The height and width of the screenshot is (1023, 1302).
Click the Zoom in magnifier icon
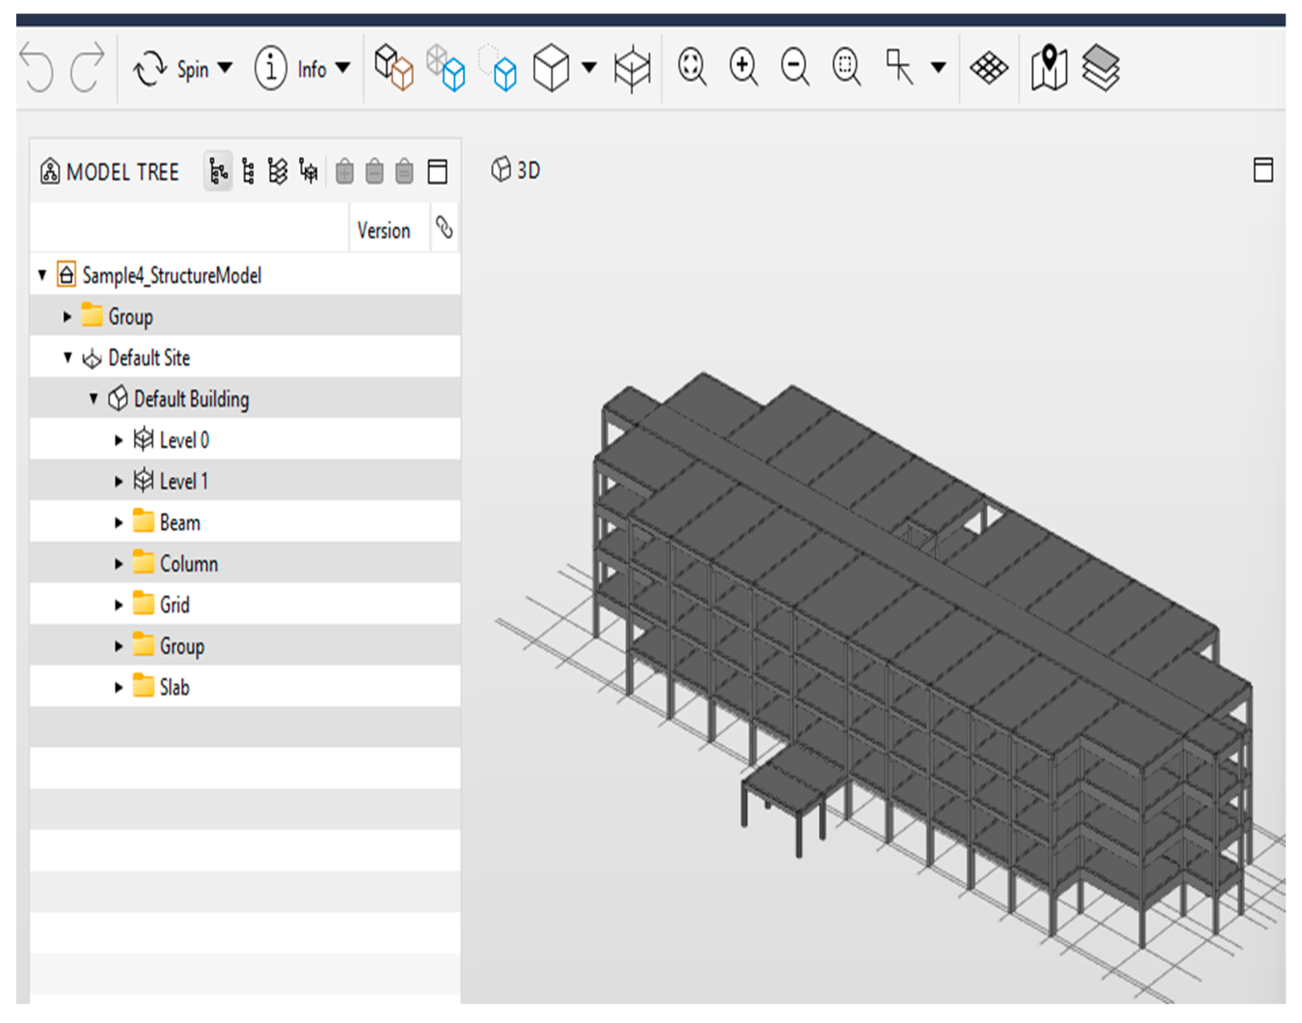[743, 66]
